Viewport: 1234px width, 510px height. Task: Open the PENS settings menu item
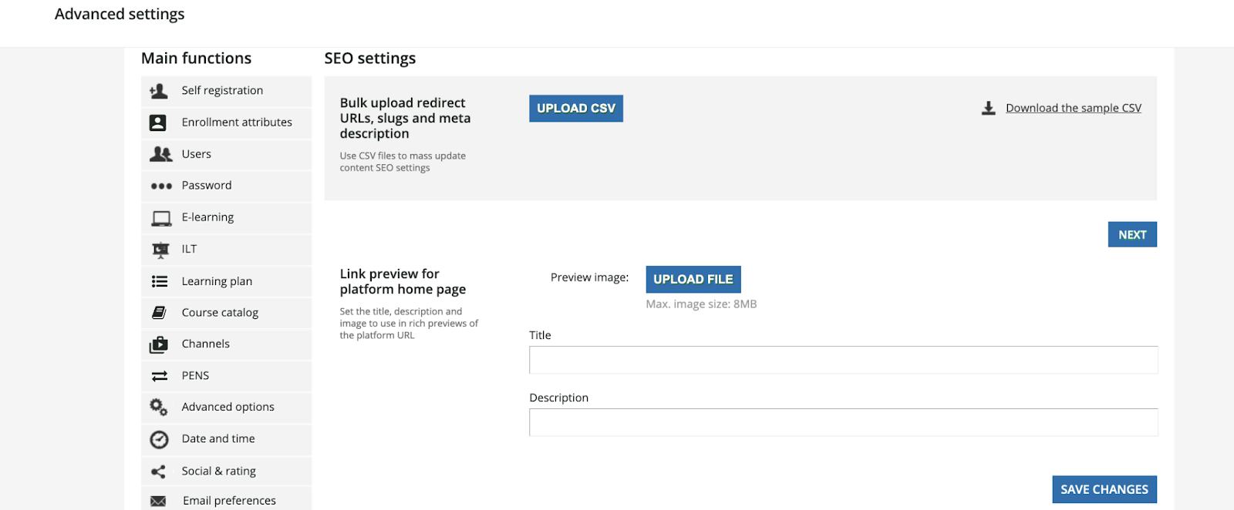tap(195, 376)
